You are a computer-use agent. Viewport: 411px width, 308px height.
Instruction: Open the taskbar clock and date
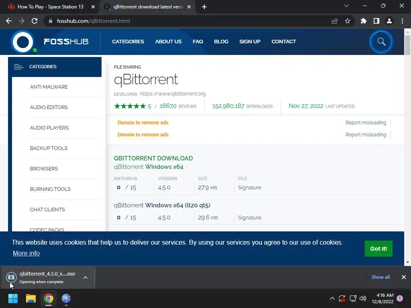(x=383, y=298)
